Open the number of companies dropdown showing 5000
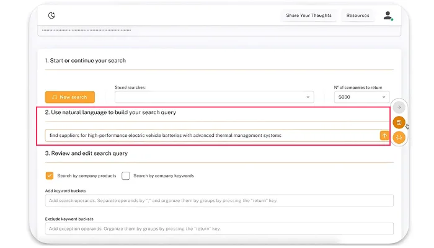This screenshot has height=248, width=434. (361, 97)
